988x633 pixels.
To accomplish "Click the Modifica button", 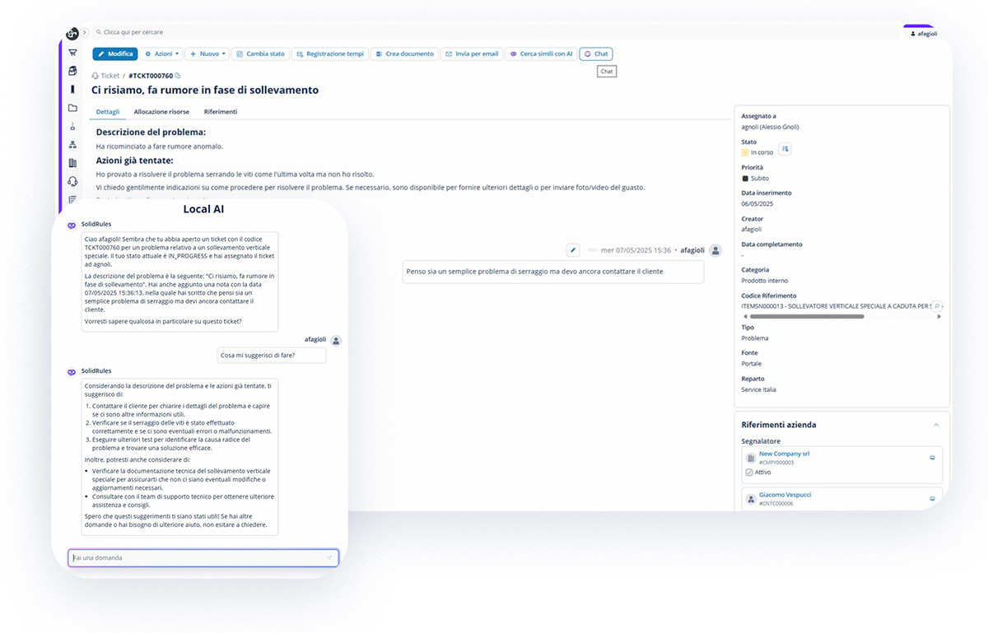I will coord(114,54).
